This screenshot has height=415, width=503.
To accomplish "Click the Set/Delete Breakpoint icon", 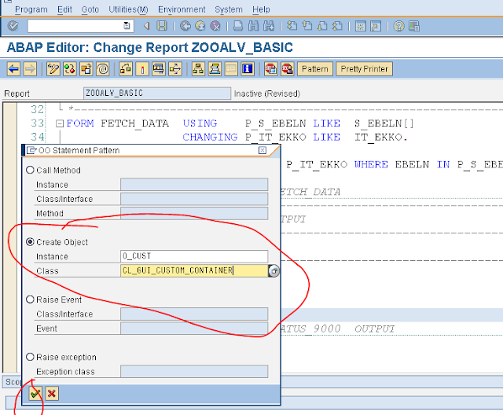I will click(271, 68).
